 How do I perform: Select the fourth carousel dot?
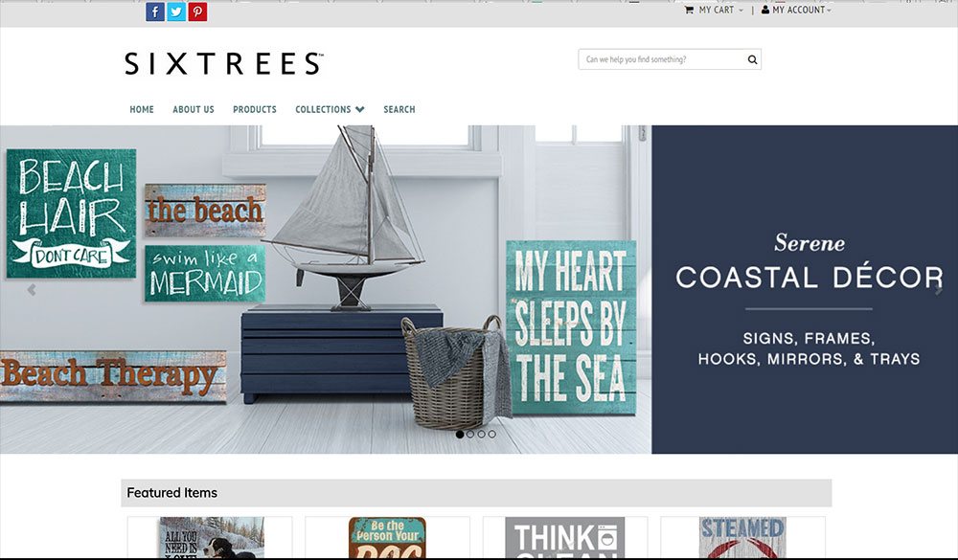tap(492, 435)
